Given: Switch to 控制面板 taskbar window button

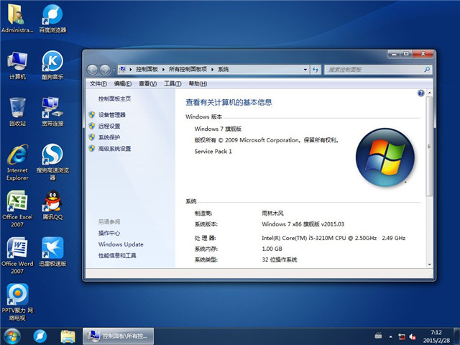Looking at the screenshot, I should click(118, 336).
